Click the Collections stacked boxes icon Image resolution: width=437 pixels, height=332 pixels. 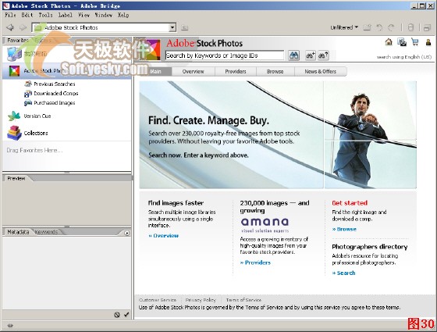(14, 133)
